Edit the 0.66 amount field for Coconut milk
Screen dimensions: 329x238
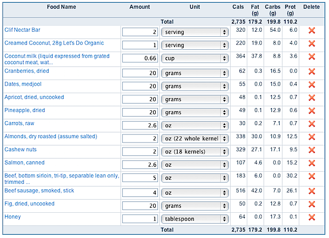pyautogui.click(x=140, y=58)
